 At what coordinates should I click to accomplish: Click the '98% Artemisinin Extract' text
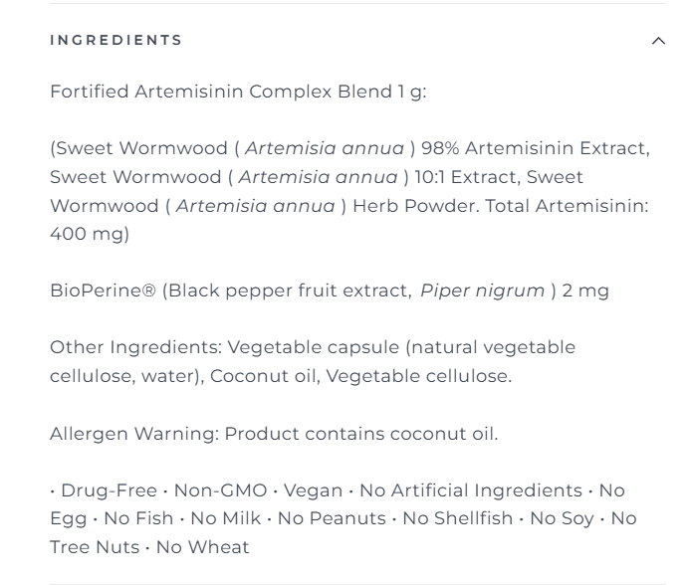point(535,148)
